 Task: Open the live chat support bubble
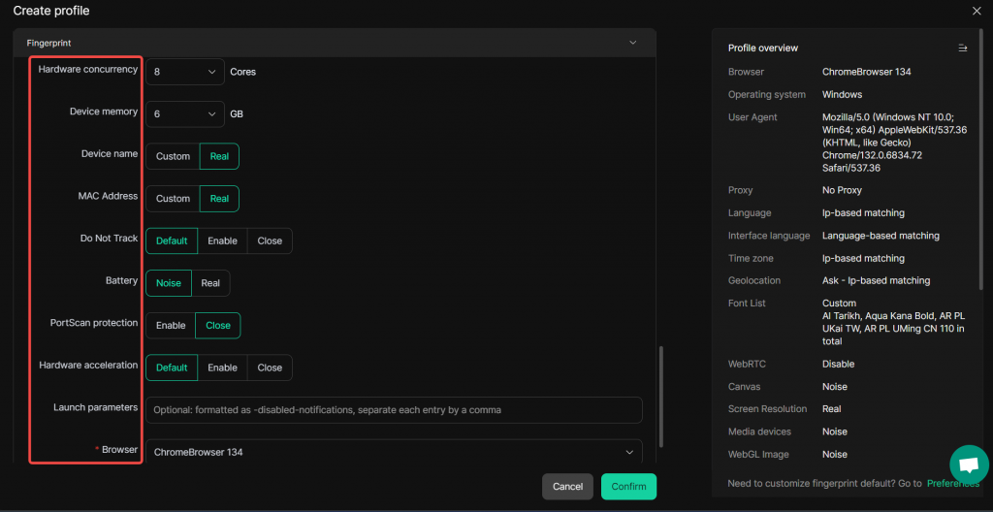[x=968, y=464]
